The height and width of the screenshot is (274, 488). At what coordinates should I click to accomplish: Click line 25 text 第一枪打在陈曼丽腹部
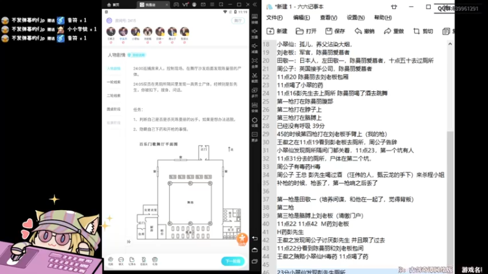point(305,101)
